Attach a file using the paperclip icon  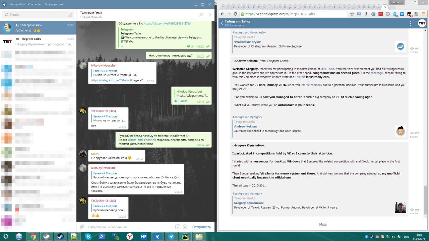[82, 227]
